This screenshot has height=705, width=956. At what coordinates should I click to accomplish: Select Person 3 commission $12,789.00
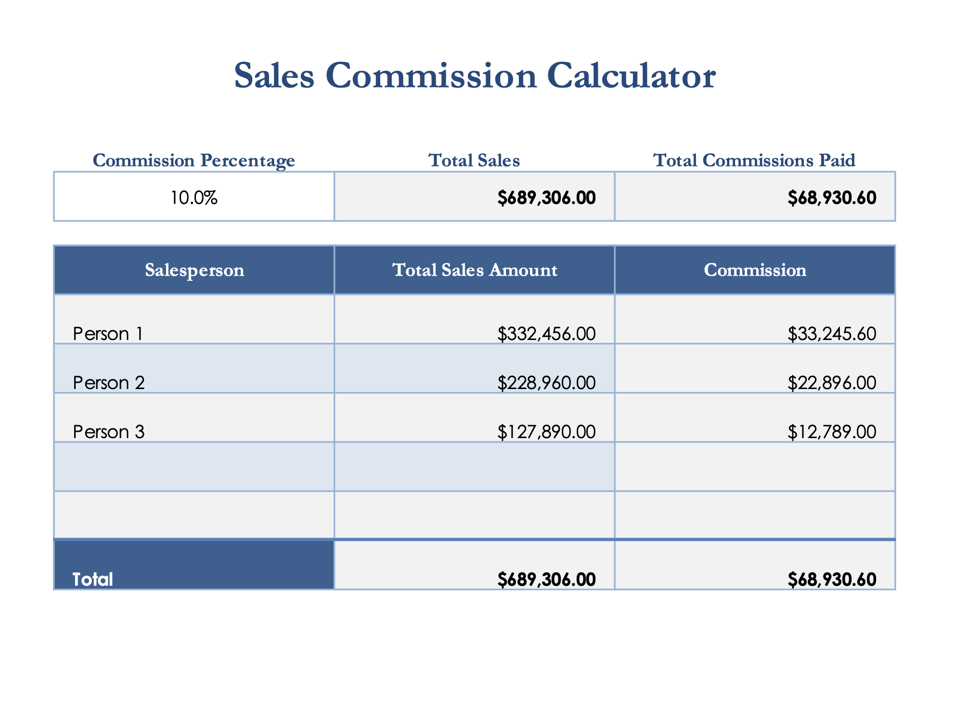click(x=832, y=432)
